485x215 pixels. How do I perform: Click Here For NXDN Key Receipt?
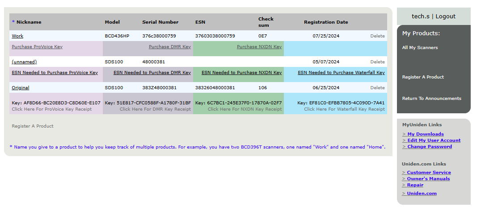(x=245, y=109)
